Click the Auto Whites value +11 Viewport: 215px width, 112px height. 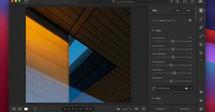pos(190,70)
